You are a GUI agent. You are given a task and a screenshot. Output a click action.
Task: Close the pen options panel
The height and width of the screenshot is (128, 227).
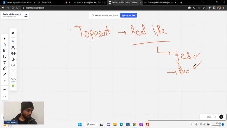(x=13, y=33)
